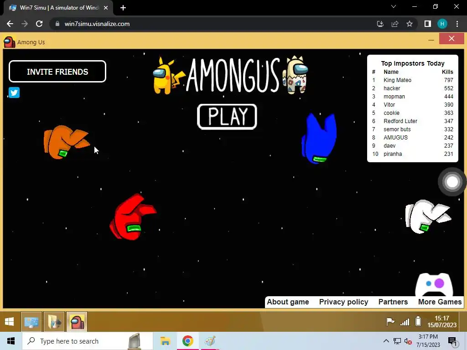Click Windows network tray icon
Viewport: 467px width, 350px height.
(397, 341)
